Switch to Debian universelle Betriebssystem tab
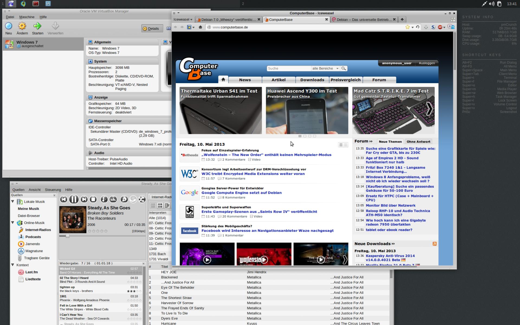 tap(364, 20)
